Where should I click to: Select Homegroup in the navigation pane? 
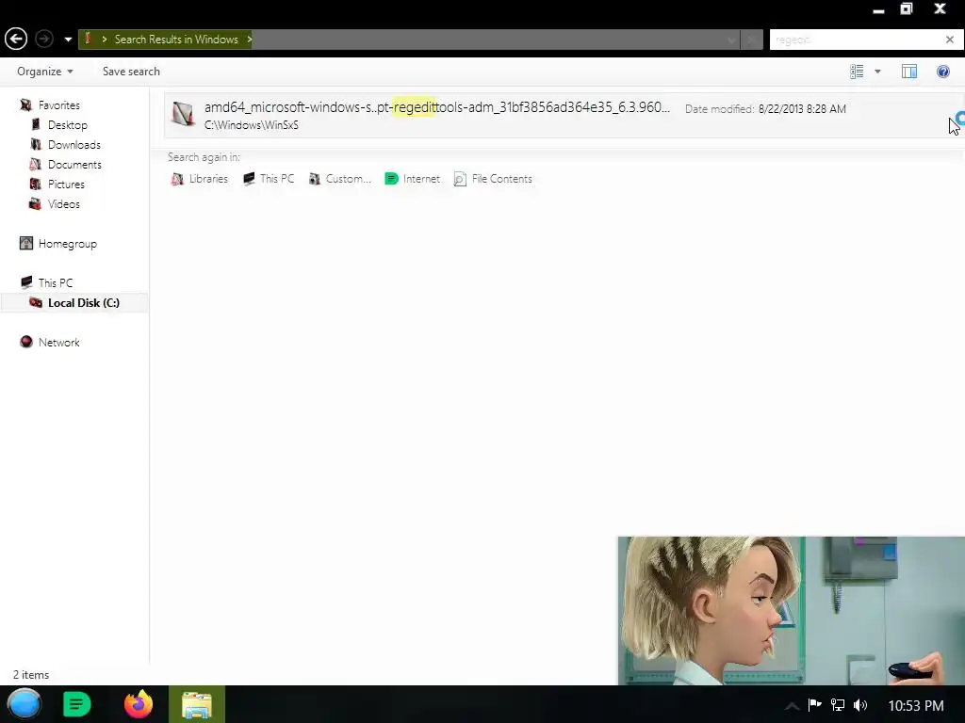pos(68,244)
